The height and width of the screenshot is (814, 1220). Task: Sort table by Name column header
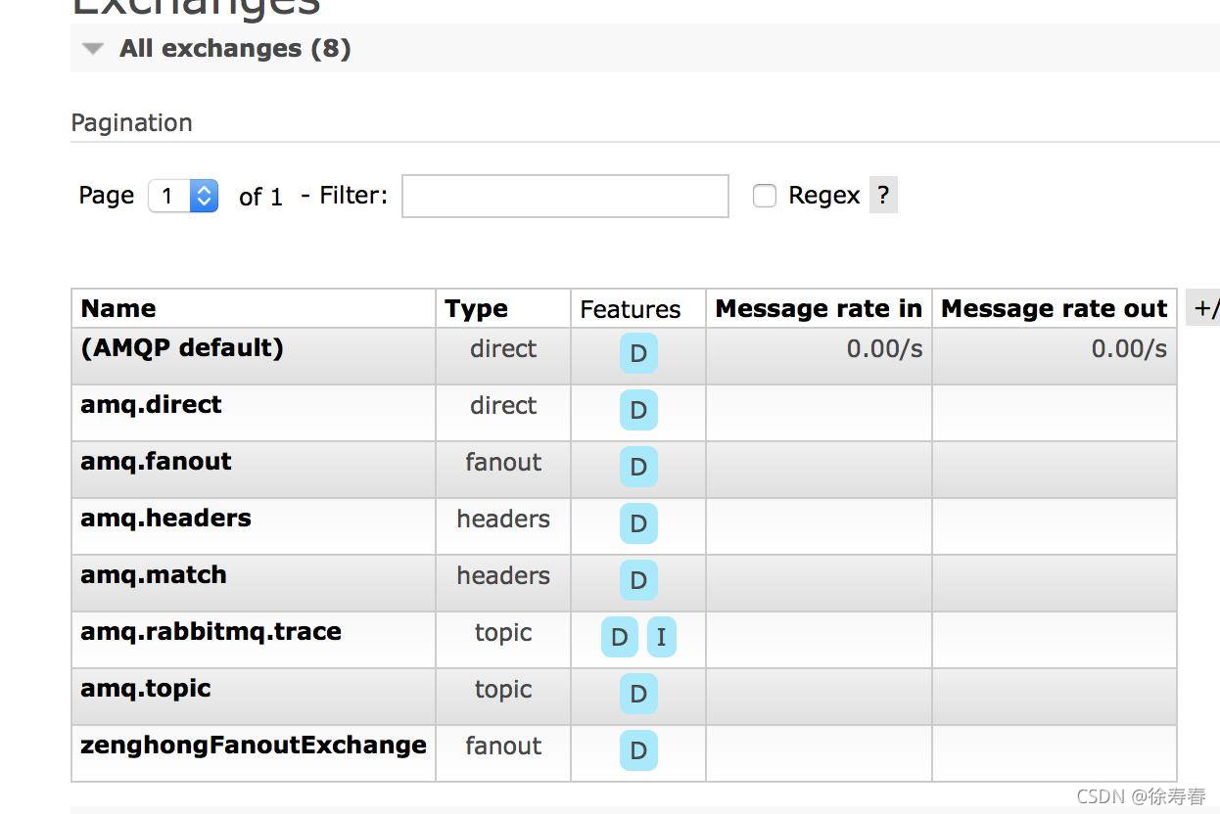[x=118, y=309]
